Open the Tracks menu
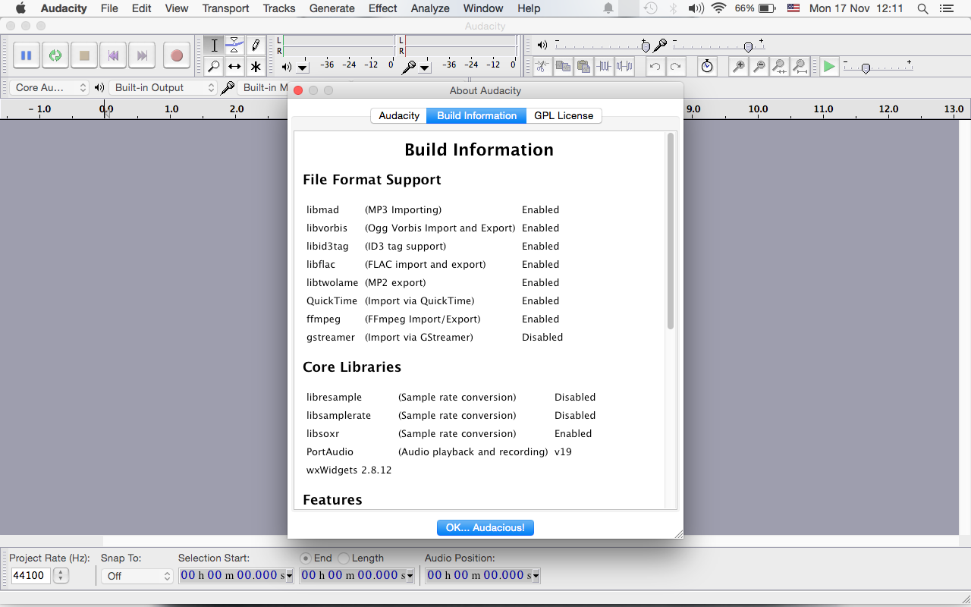The image size is (971, 607). pos(279,8)
